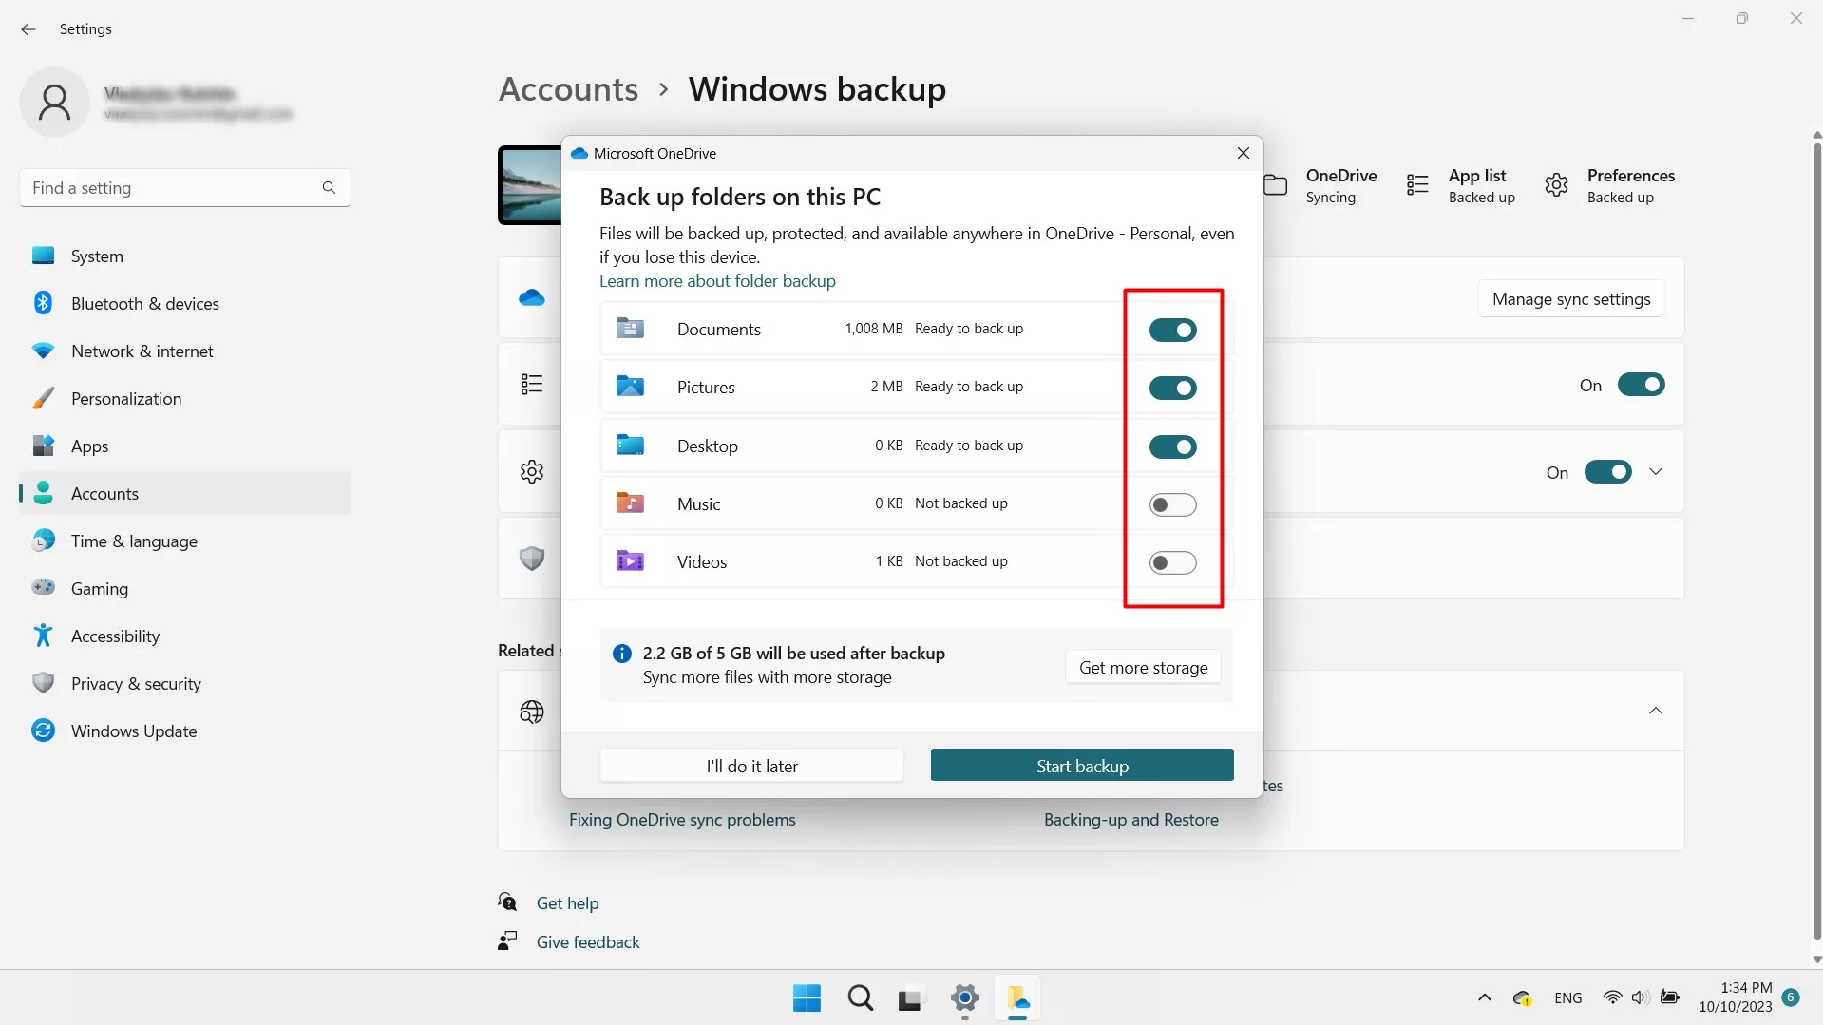The width and height of the screenshot is (1823, 1025).
Task: Open Privacy & security settings
Action: 185,684
